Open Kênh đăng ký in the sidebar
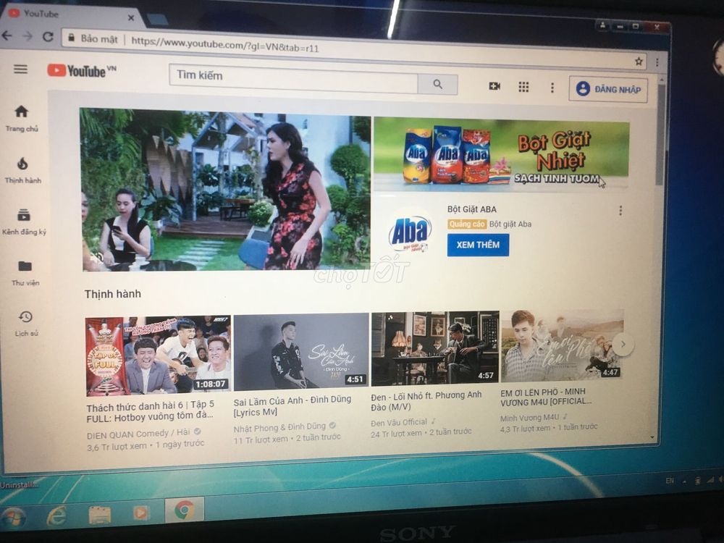 click(x=24, y=222)
